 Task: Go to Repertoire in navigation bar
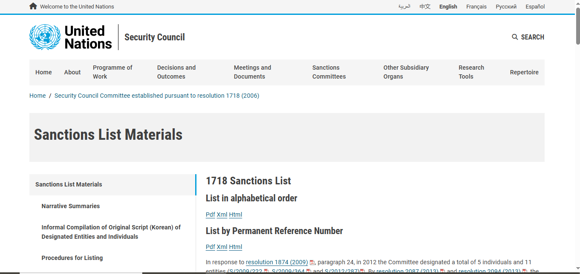(524, 72)
